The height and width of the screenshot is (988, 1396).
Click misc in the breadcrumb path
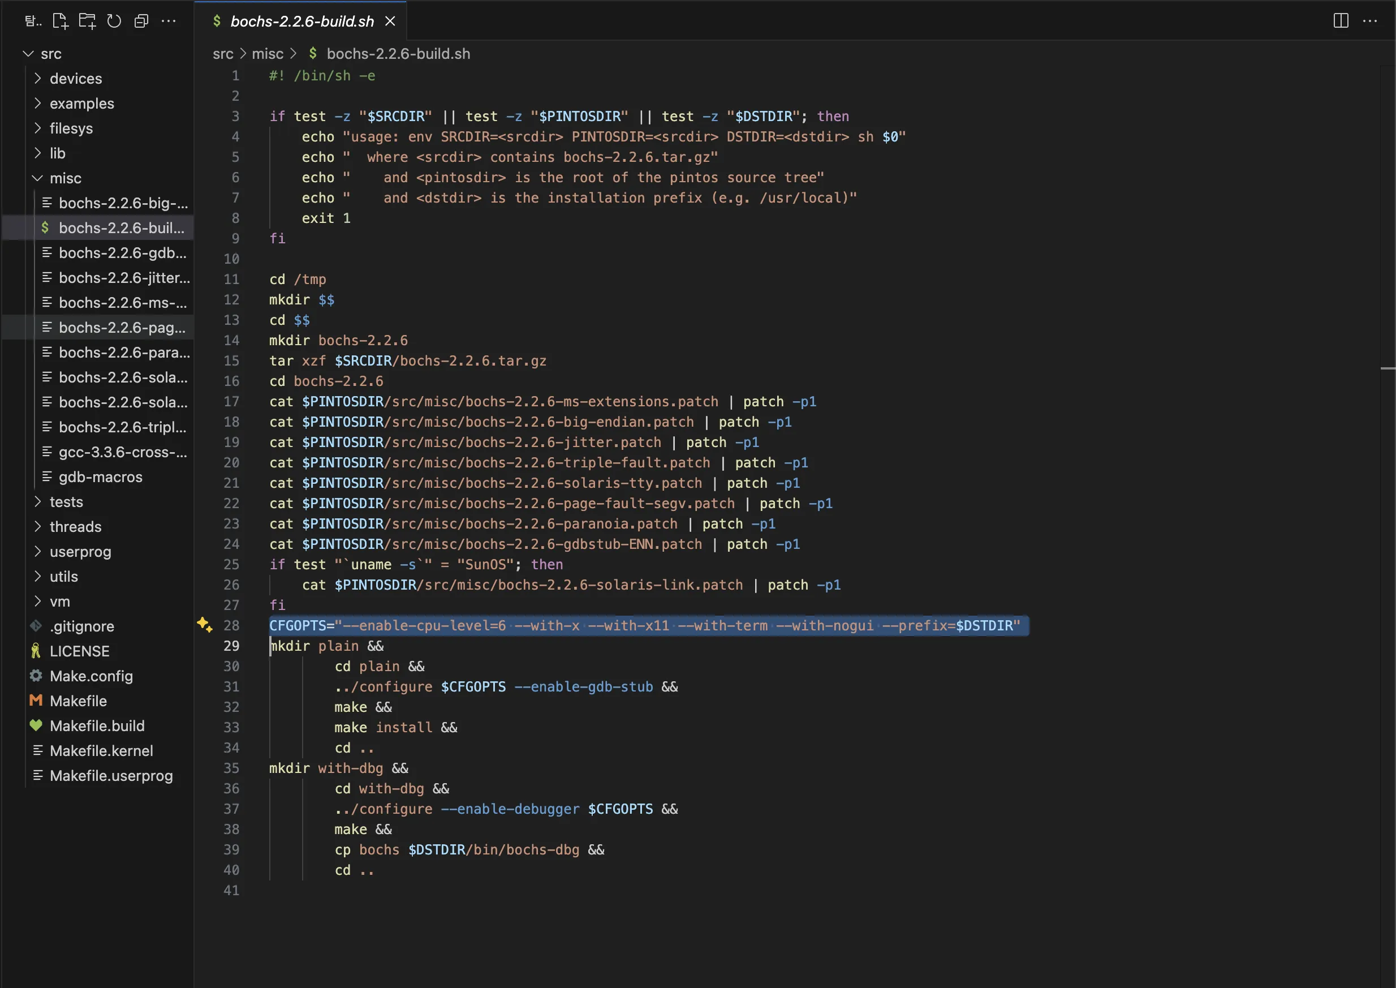(x=268, y=54)
